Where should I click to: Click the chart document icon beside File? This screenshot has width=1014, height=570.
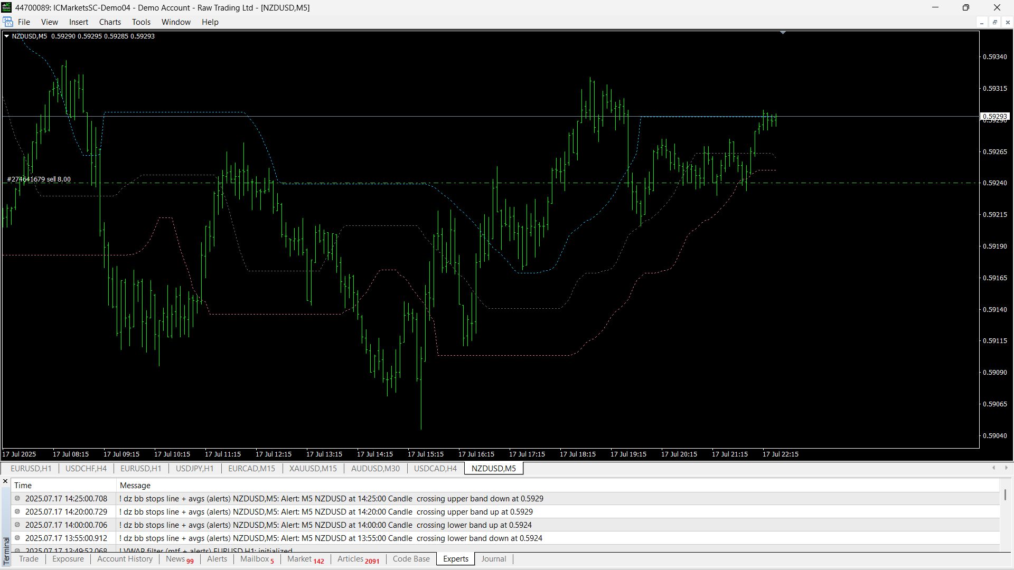[8, 22]
